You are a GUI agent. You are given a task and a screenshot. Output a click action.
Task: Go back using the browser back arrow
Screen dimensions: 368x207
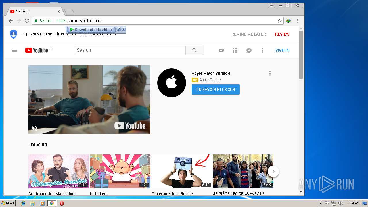pyautogui.click(x=11, y=21)
